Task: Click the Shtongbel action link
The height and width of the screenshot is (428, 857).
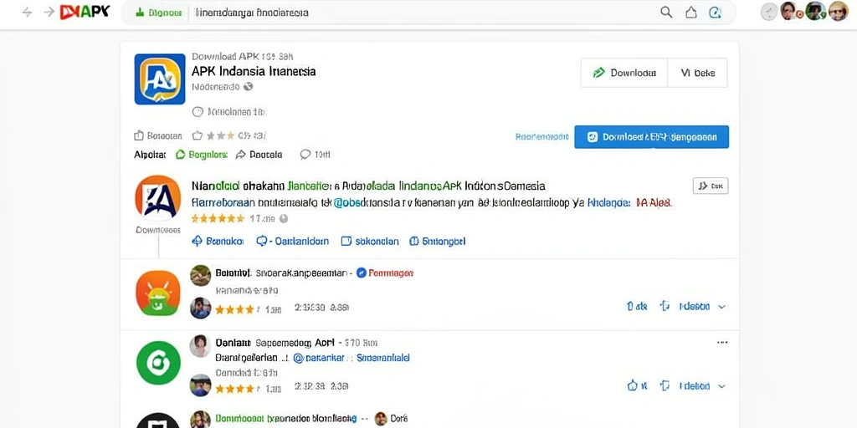Action: point(438,241)
